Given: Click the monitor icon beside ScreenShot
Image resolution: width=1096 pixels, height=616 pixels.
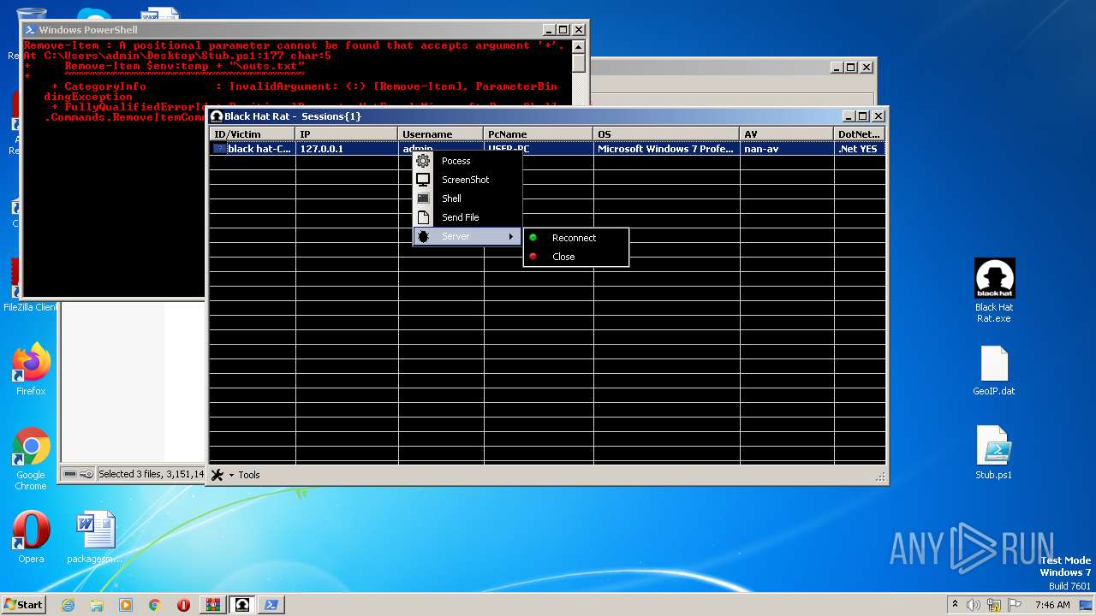Looking at the screenshot, I should (423, 180).
